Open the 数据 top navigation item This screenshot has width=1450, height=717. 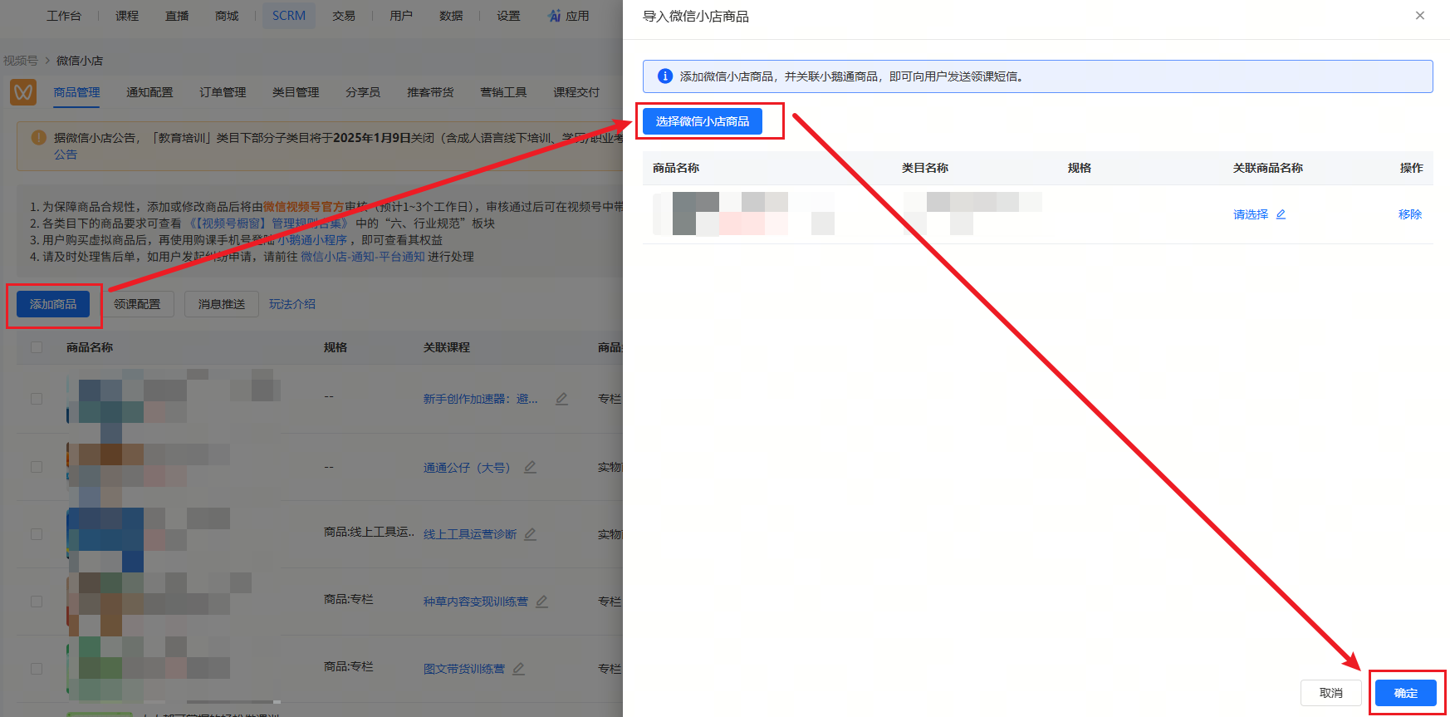(451, 16)
